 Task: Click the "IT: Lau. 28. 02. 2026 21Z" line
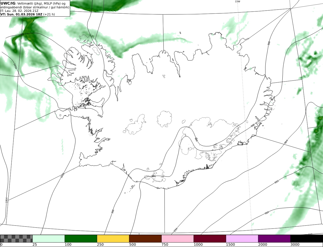pyautogui.click(x=19, y=11)
